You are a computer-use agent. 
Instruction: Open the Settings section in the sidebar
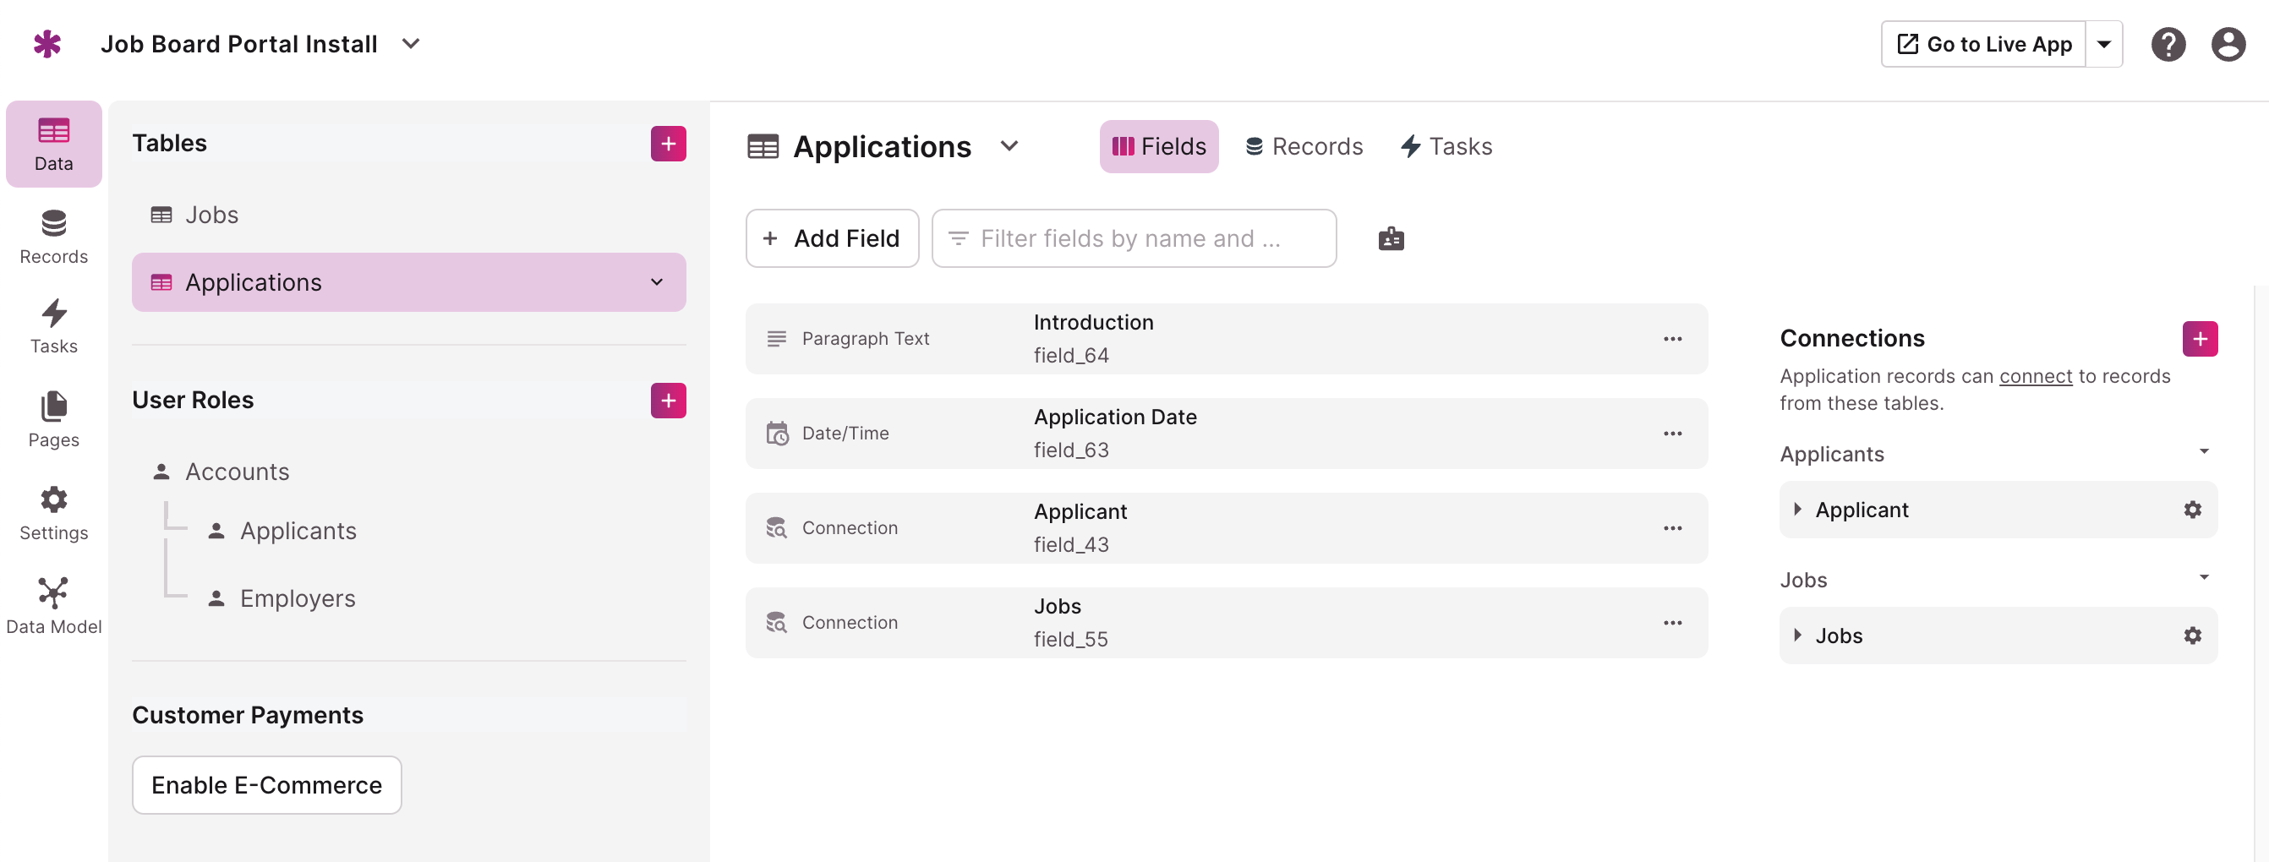(x=54, y=511)
